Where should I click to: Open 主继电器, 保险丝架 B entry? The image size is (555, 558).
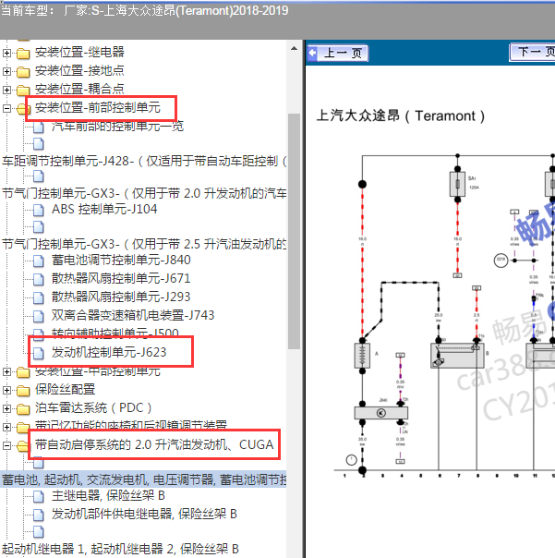point(108,496)
